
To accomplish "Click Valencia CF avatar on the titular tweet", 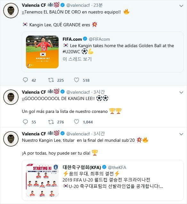I will [11, 139].
